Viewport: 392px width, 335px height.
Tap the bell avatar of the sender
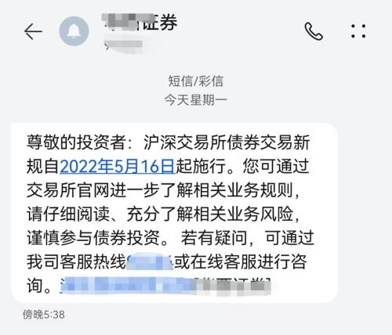click(74, 31)
